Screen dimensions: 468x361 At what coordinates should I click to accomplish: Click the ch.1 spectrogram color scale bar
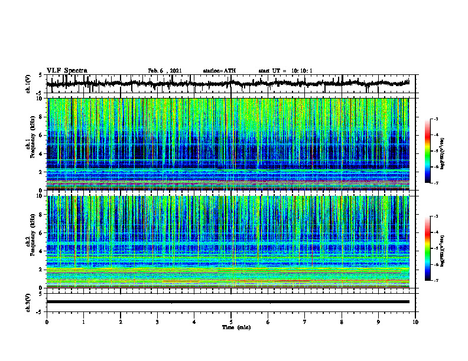coord(428,151)
